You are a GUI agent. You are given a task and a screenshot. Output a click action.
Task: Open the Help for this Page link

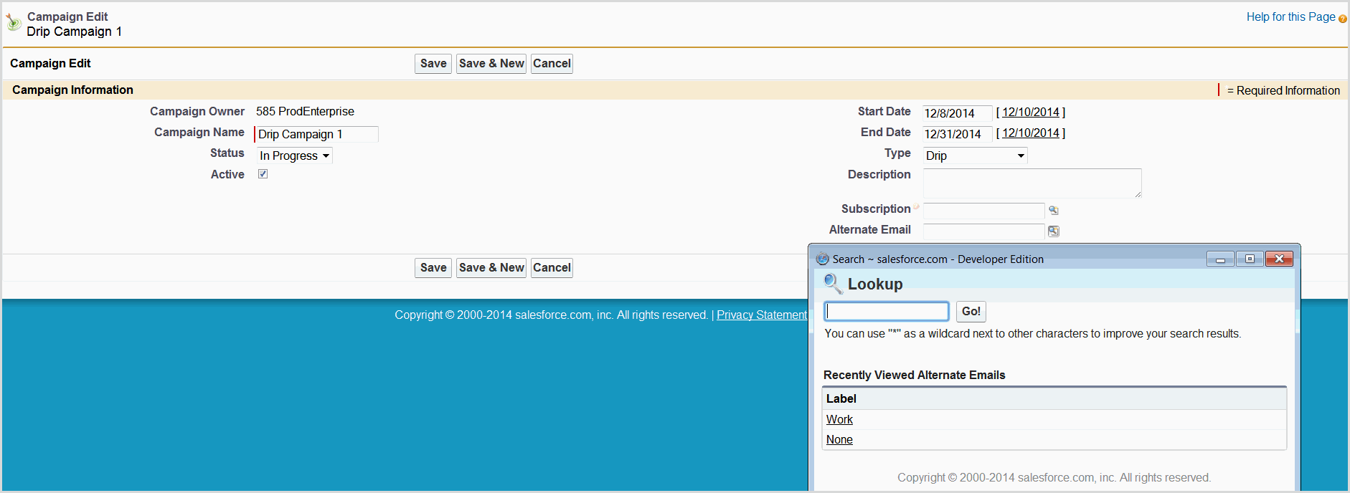(1290, 17)
